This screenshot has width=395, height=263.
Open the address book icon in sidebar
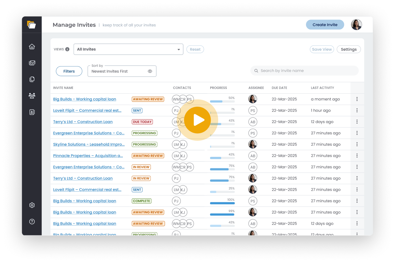32,112
